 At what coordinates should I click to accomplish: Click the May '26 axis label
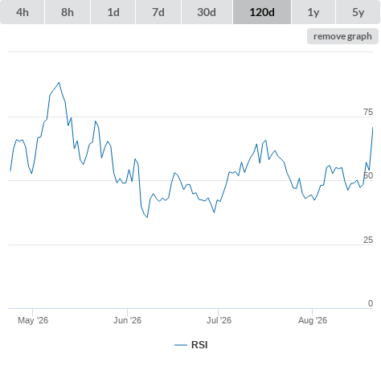33,320
